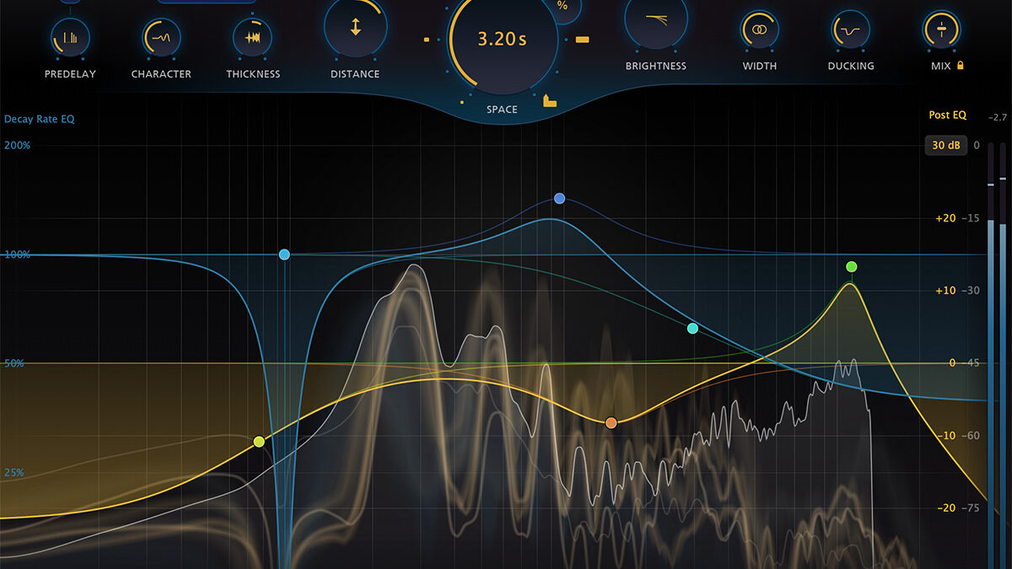Click the Ducking knob icon

point(850,30)
